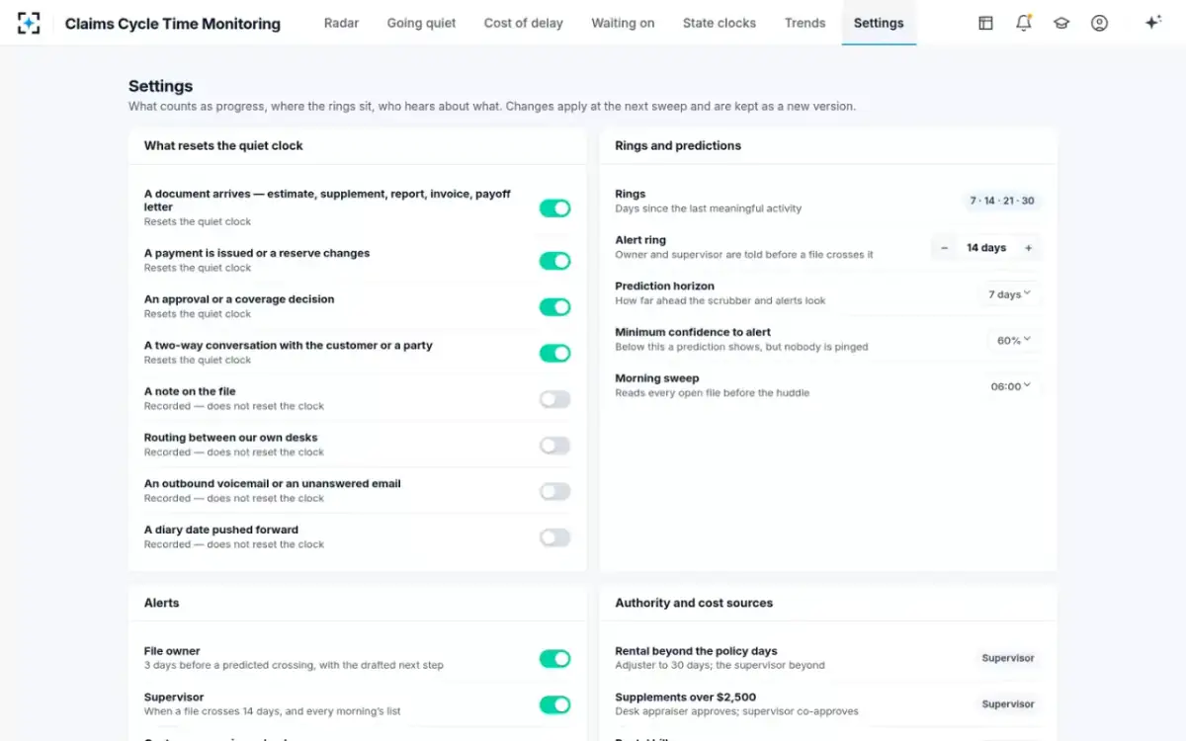Open the user account icon

click(1099, 23)
